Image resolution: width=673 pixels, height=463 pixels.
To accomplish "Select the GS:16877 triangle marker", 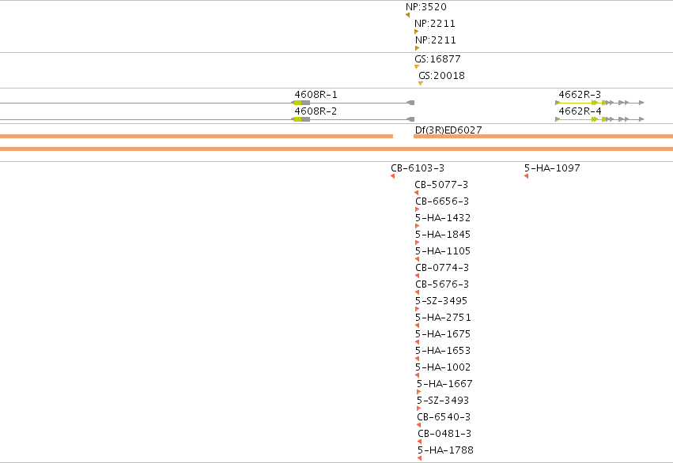I will [x=416, y=67].
